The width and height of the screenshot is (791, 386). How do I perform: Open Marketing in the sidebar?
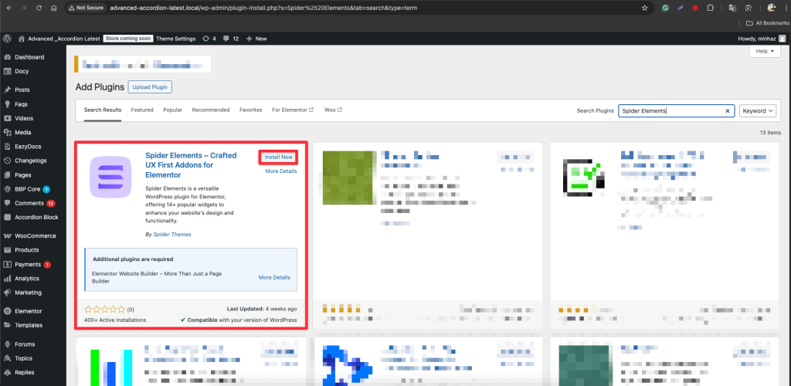point(29,293)
